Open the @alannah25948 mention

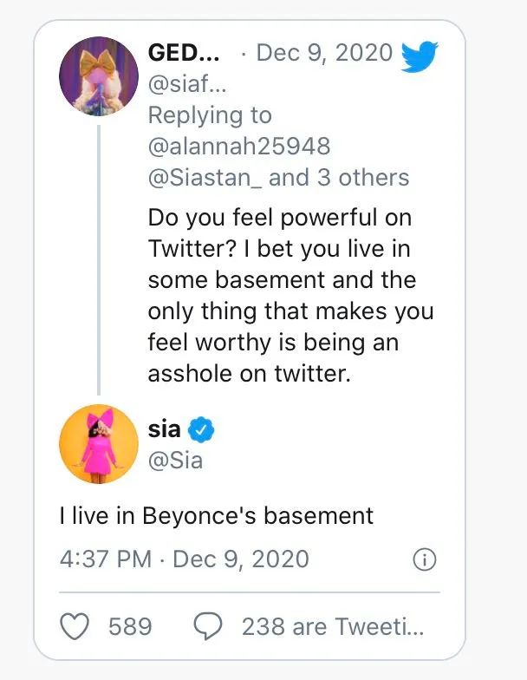coord(239,146)
